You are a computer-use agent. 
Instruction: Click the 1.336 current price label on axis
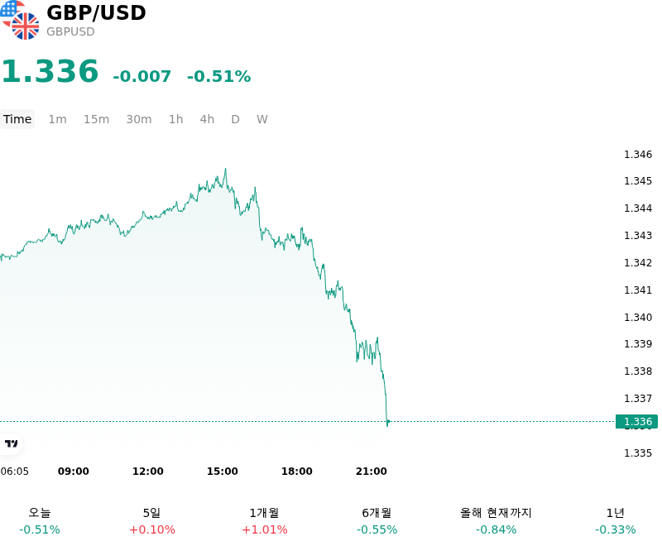click(636, 422)
